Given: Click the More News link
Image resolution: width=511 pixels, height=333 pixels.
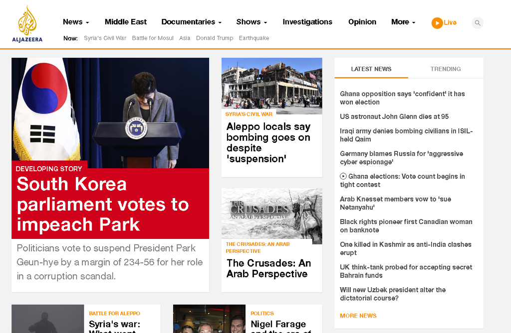Looking at the screenshot, I should [358, 316].
